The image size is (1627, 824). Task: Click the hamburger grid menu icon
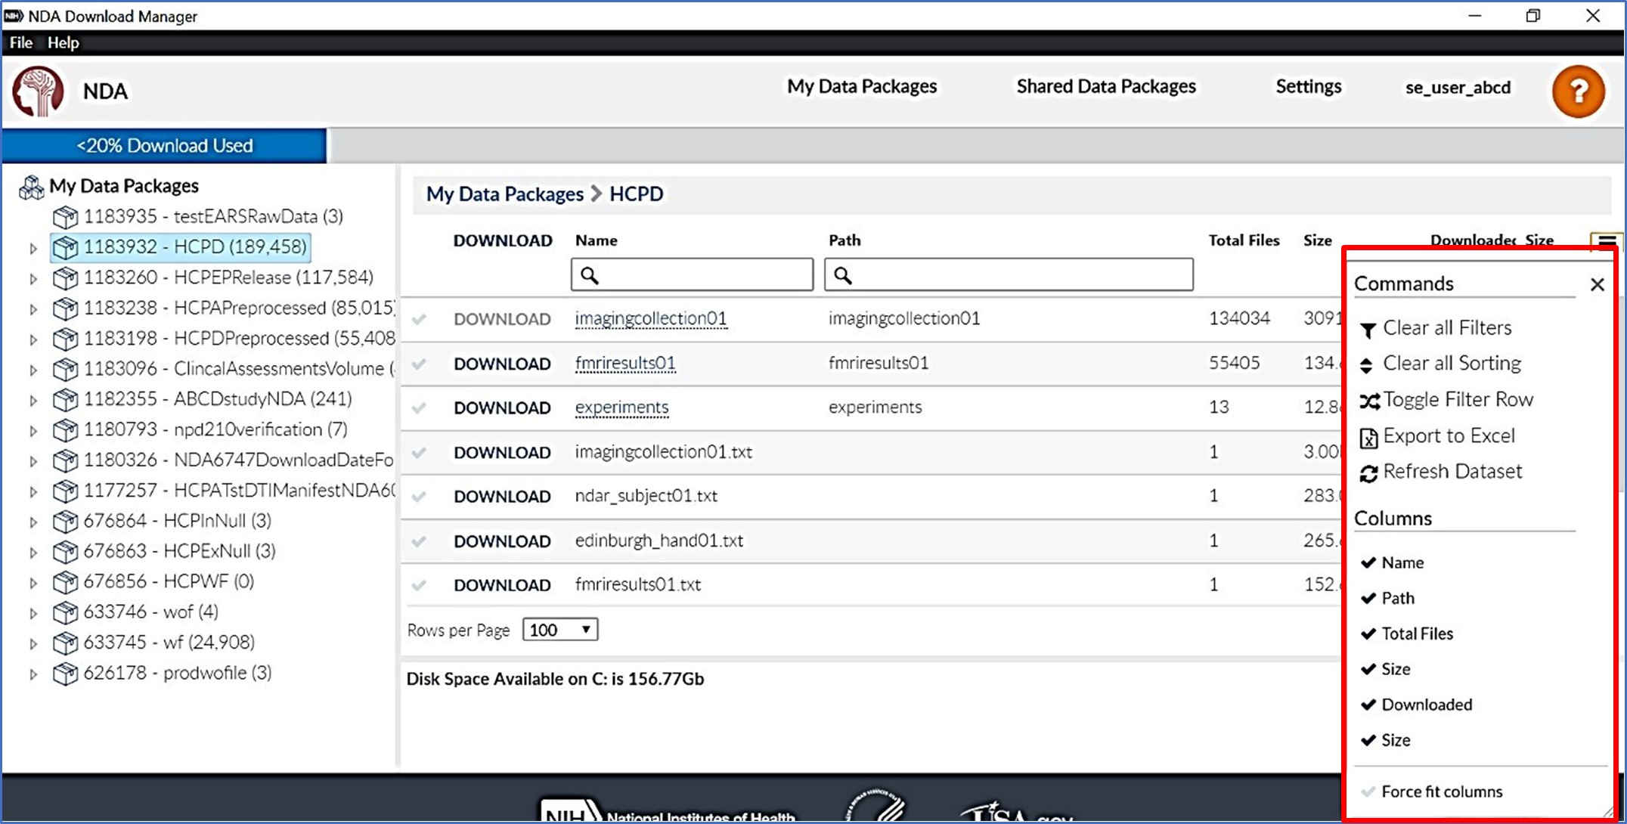1607,242
